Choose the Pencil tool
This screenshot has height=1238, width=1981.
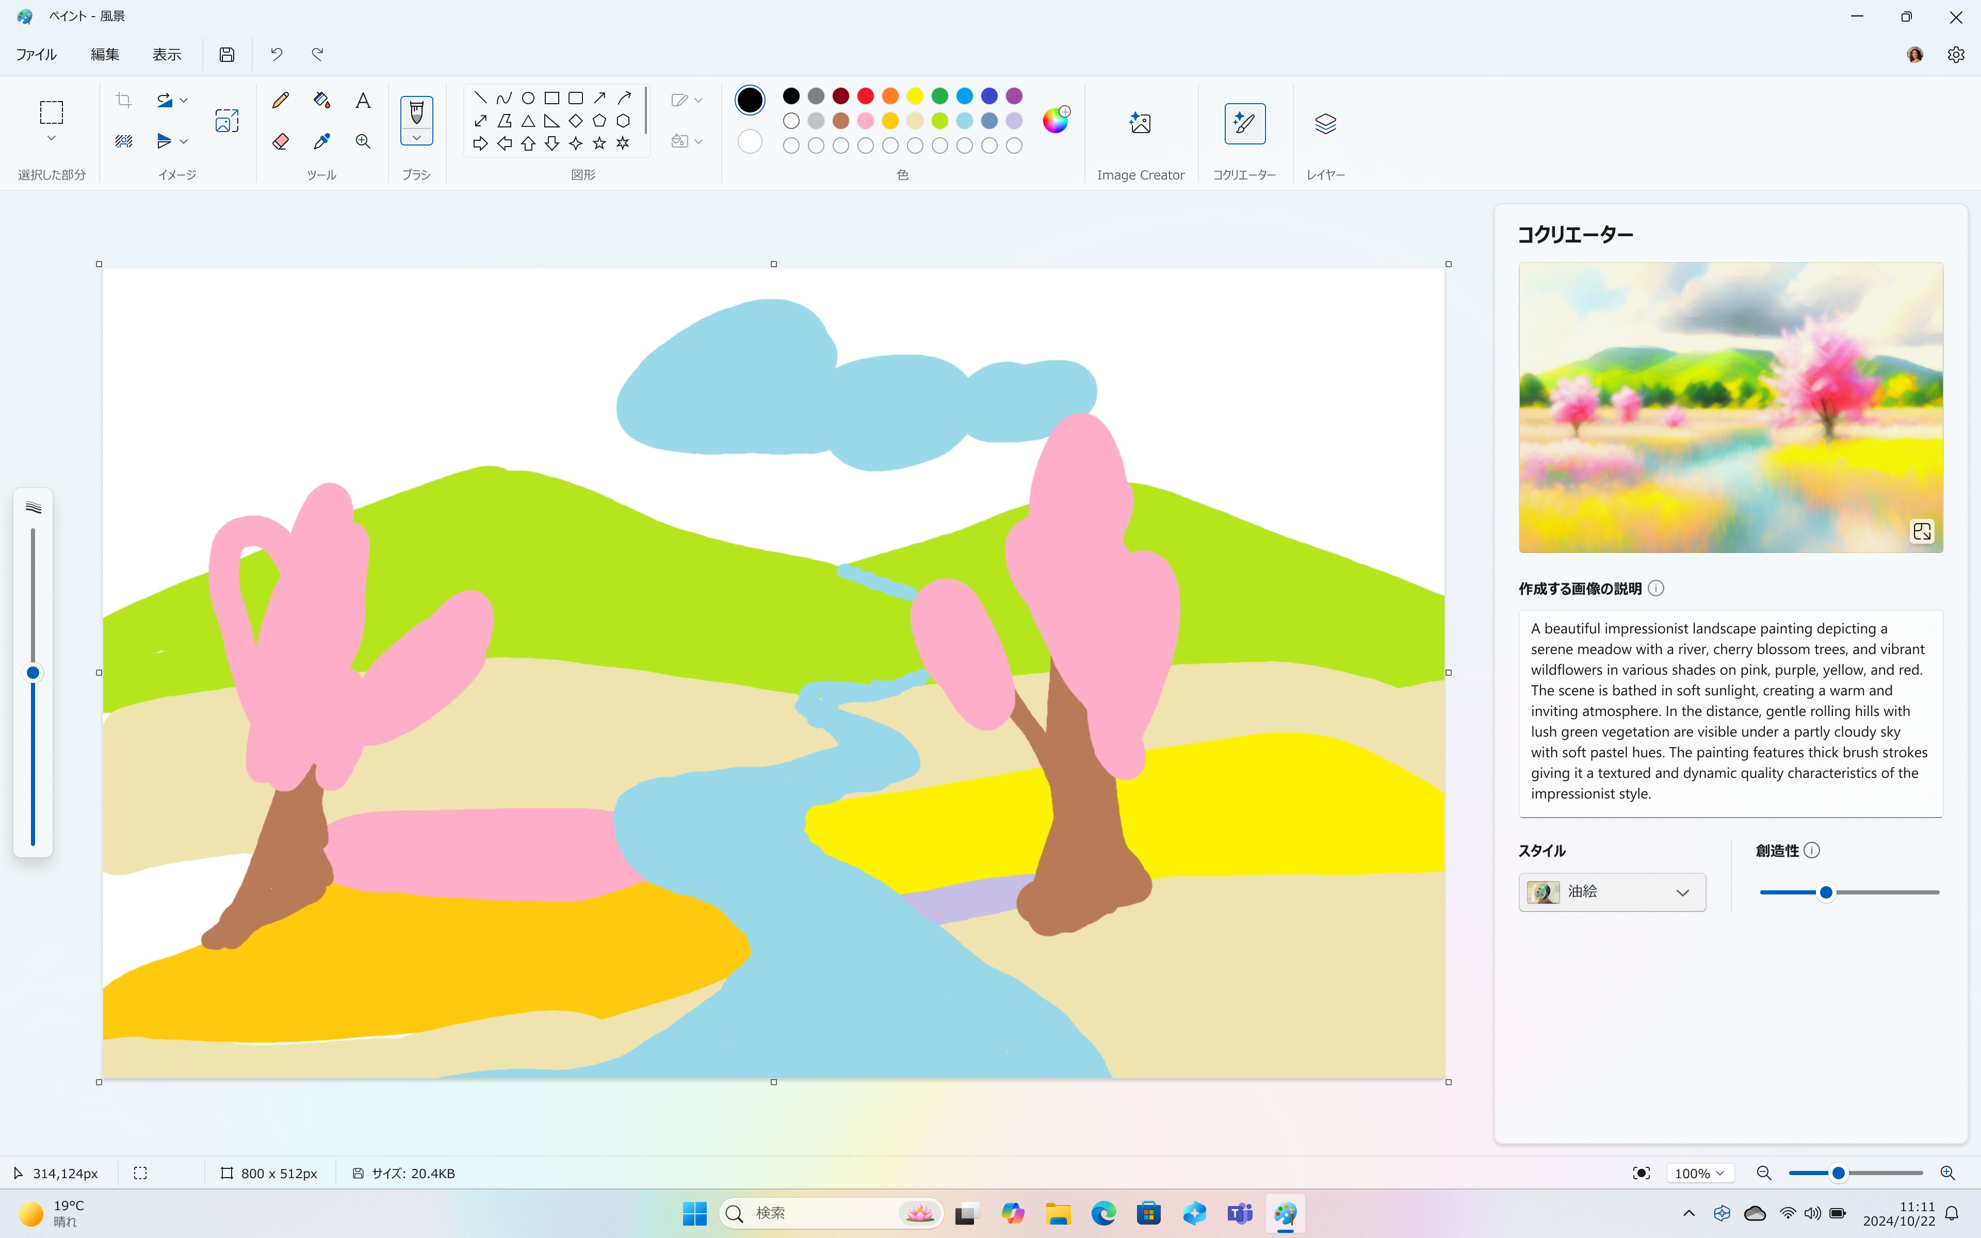pyautogui.click(x=280, y=99)
